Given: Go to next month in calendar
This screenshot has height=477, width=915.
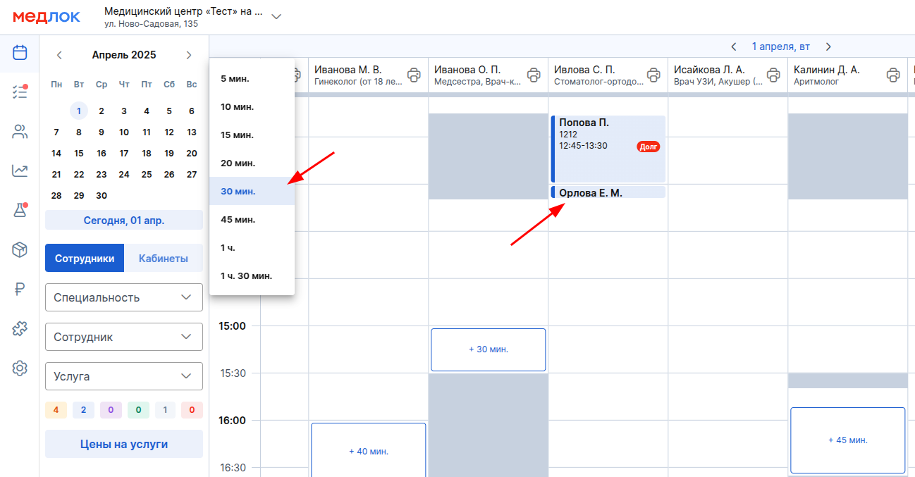Looking at the screenshot, I should coord(189,55).
